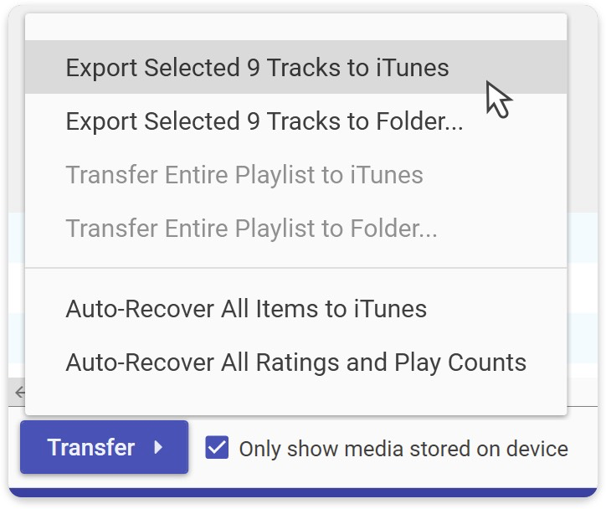Screen dimensions: 606x509
Task: Select Auto-Recover All Ratings and Play Counts
Action: [x=295, y=362]
